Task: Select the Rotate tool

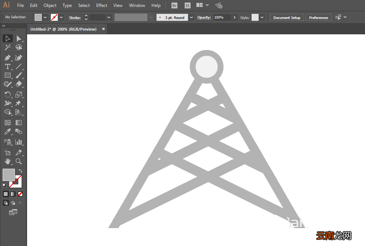Action: 8,94
